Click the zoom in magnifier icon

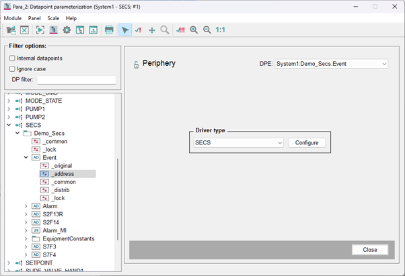194,30
